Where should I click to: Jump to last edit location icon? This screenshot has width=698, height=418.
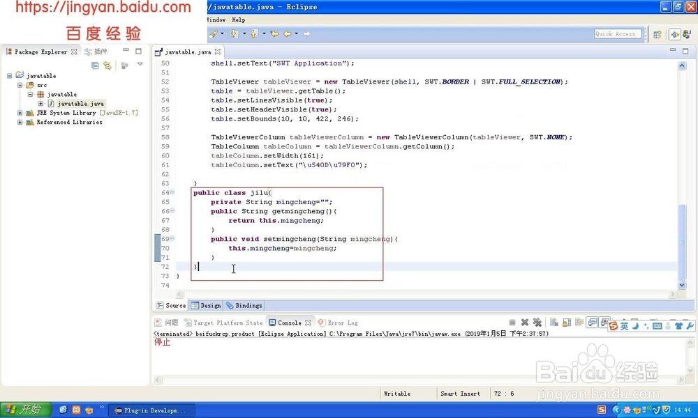click(x=274, y=33)
